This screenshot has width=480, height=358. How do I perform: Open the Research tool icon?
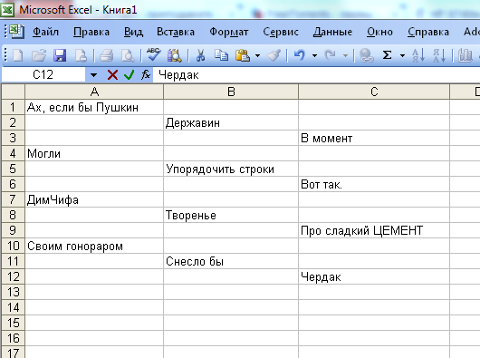tap(175, 55)
